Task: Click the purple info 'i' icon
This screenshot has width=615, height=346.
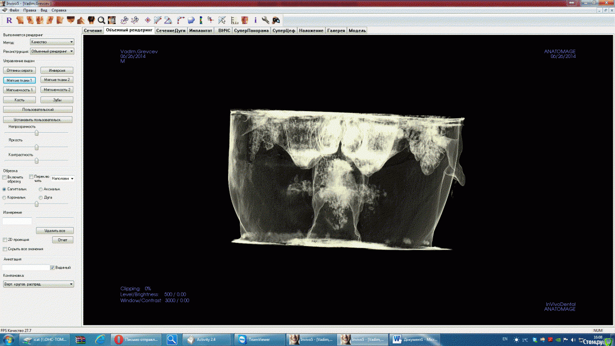Action: coord(255,21)
